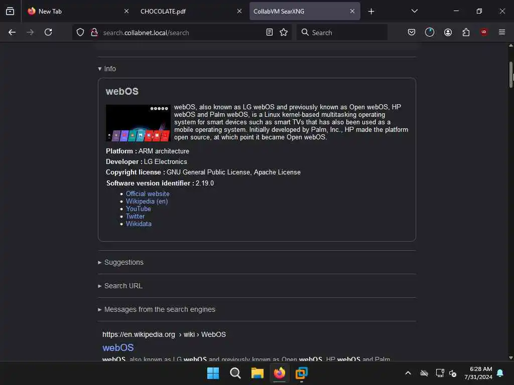Click the LG Electronics developer value

pos(165,162)
